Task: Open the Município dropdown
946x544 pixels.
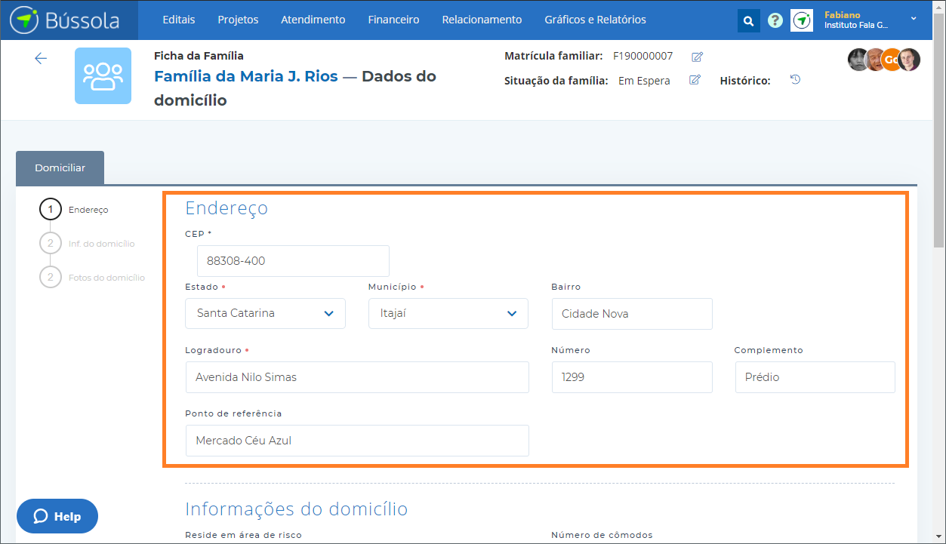Action: click(448, 313)
